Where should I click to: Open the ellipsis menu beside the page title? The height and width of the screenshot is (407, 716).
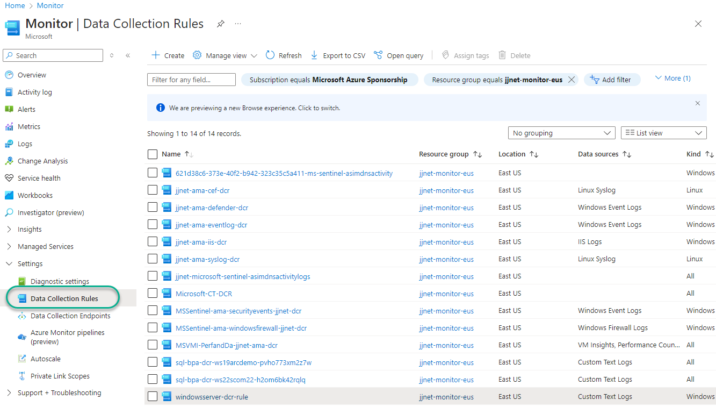pyautogui.click(x=238, y=24)
